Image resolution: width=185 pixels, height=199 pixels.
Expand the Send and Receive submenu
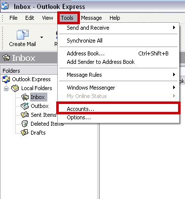(118, 28)
